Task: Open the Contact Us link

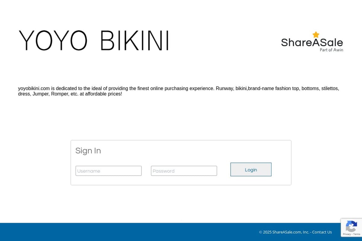Action: tap(322, 232)
